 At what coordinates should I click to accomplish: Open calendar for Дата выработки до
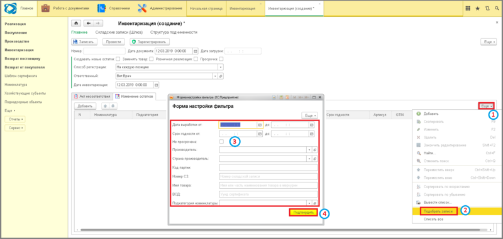(311, 125)
